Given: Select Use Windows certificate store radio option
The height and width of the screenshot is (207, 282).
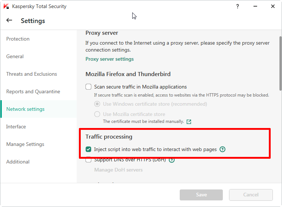Looking at the screenshot, I should pyautogui.click(x=97, y=104).
